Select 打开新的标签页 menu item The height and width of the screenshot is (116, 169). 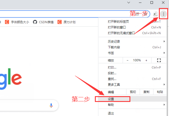133,22
